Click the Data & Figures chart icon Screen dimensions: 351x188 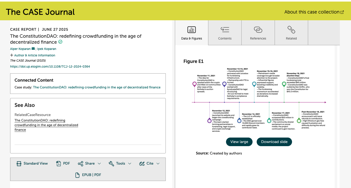point(191,30)
